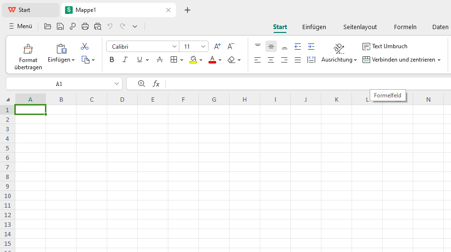Open the fx insert function dialog
Viewport: 451px width, 252px height.
pos(156,84)
